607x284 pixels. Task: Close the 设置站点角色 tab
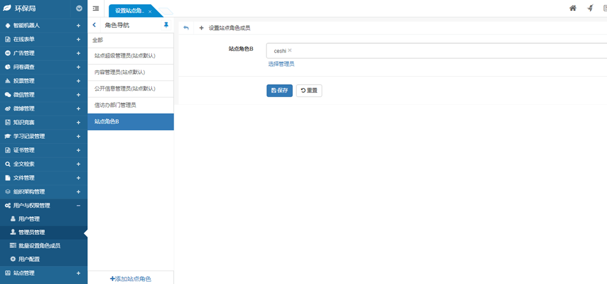pyautogui.click(x=150, y=12)
